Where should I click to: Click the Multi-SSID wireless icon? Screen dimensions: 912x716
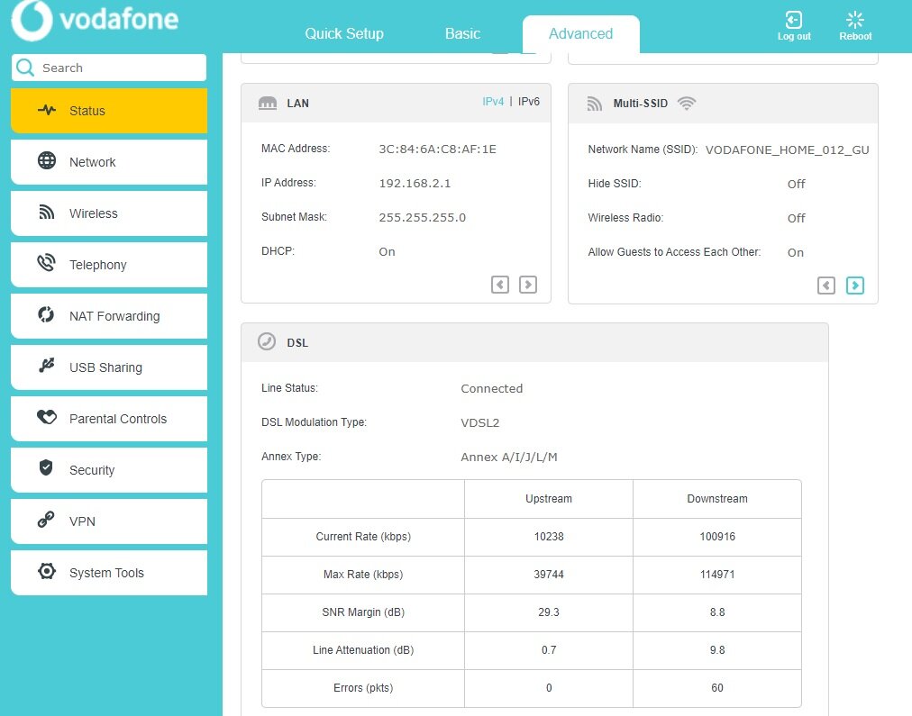[595, 104]
